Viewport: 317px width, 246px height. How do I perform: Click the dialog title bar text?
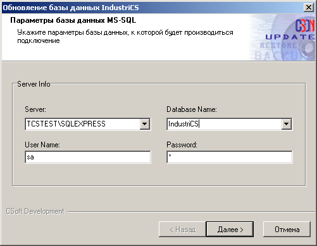[71, 8]
